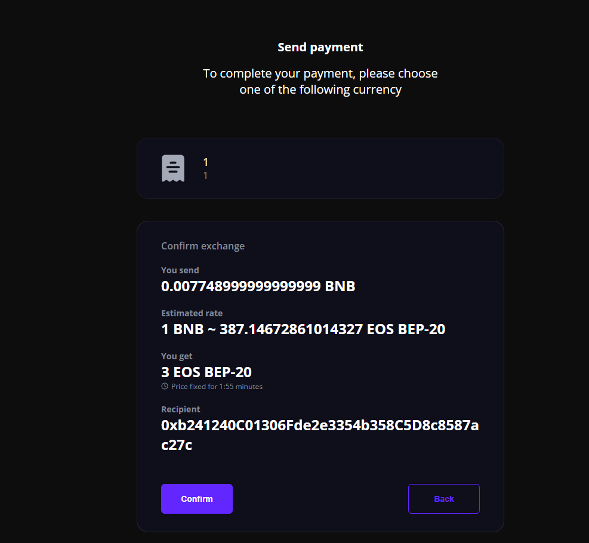This screenshot has height=543, width=589.
Task: Click the 'one of the following currency' line
Action: point(320,90)
